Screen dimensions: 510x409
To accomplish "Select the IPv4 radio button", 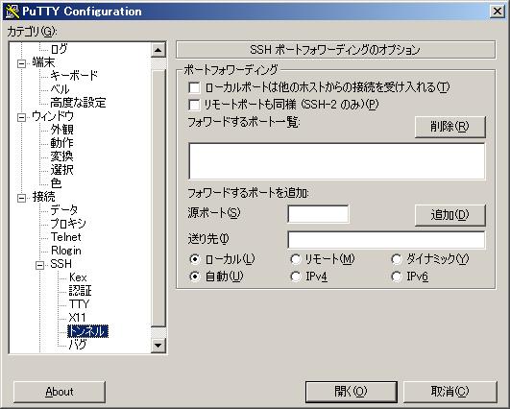I will [295, 277].
